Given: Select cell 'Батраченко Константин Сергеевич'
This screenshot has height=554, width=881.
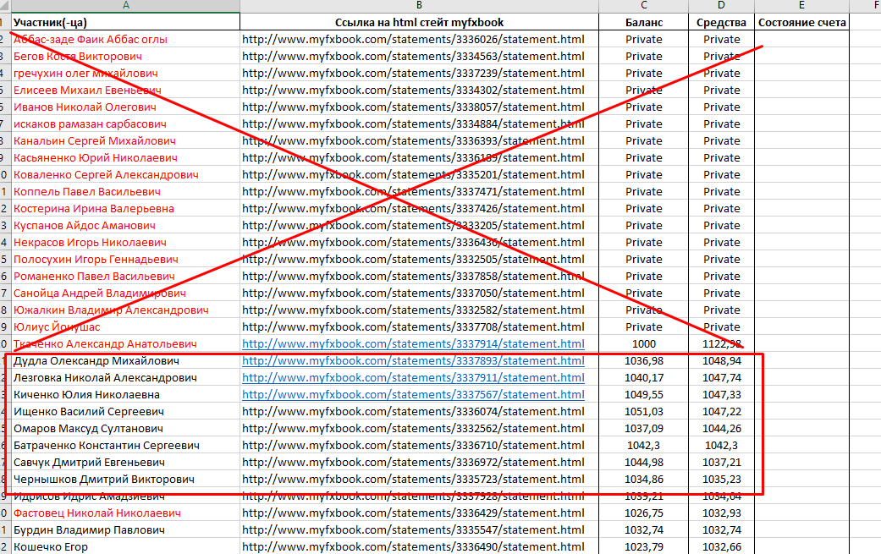Looking at the screenshot, I should (125, 445).
